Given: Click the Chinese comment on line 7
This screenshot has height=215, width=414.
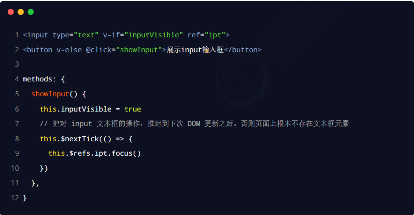Looking at the screenshot, I should 194,124.
